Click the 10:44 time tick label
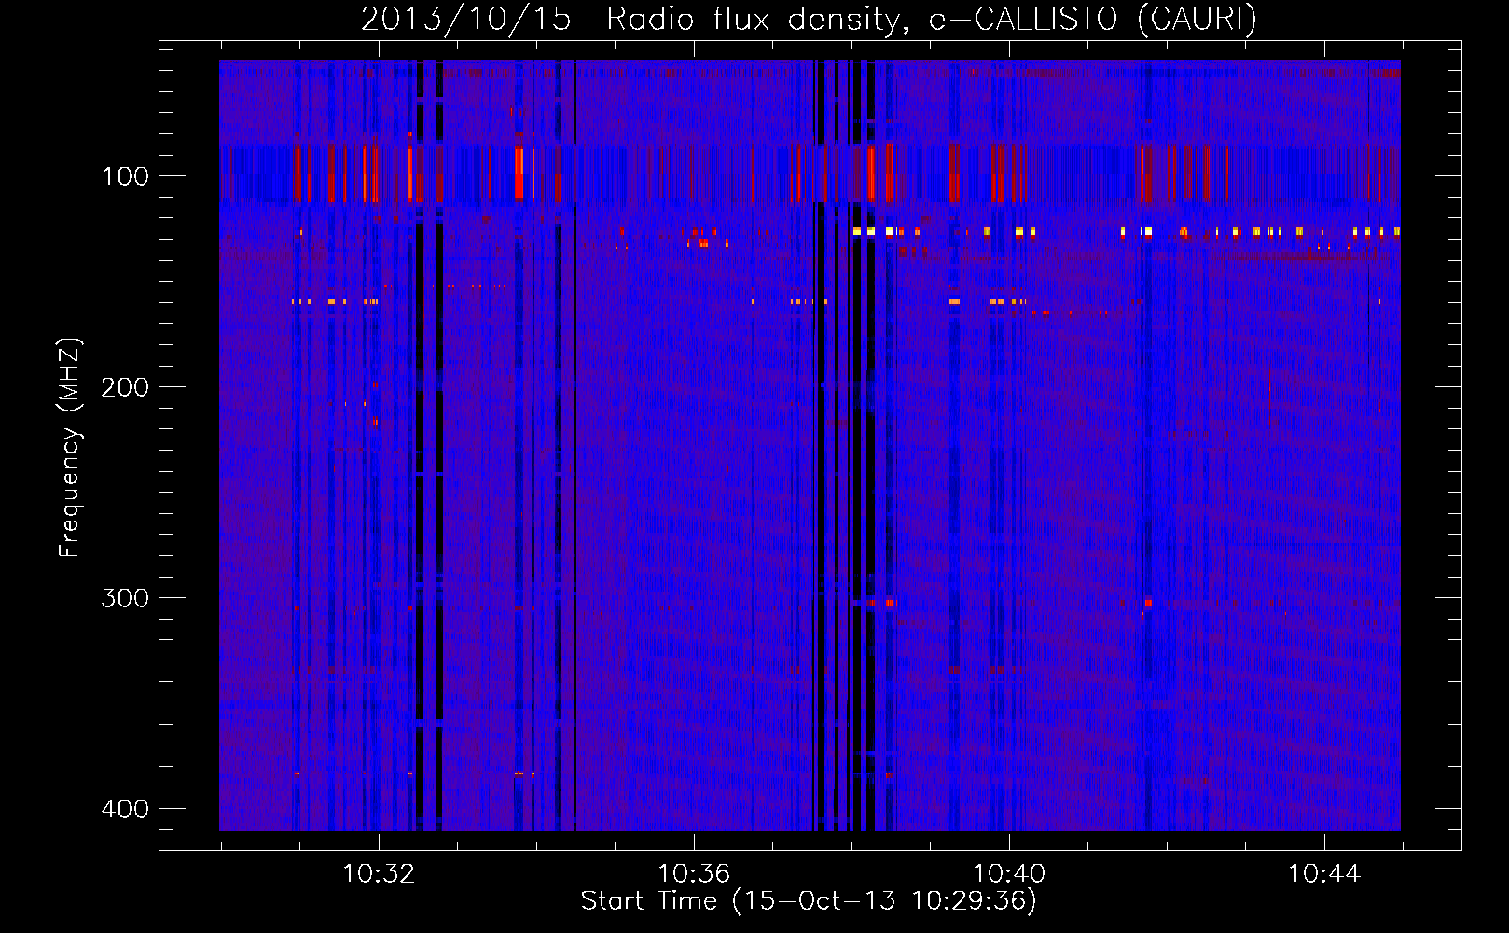The image size is (1509, 933). (1324, 874)
